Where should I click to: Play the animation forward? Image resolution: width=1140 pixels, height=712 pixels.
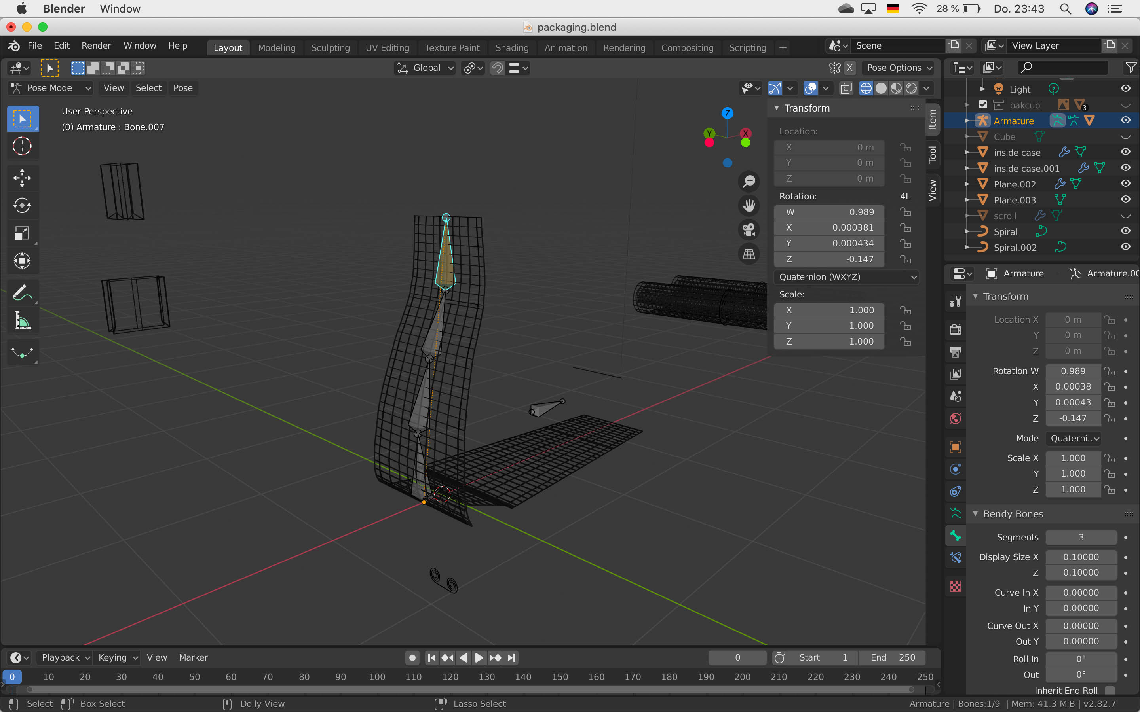[x=479, y=657]
